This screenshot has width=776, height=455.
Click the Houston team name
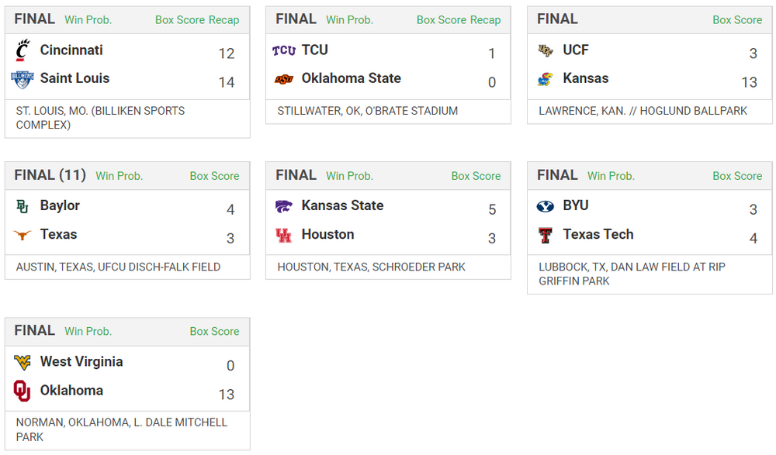point(327,234)
